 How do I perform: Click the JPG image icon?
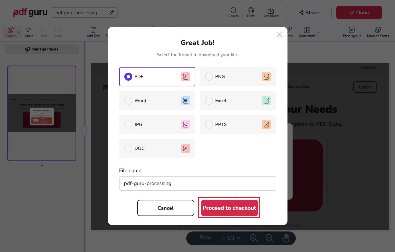pyautogui.click(x=186, y=125)
